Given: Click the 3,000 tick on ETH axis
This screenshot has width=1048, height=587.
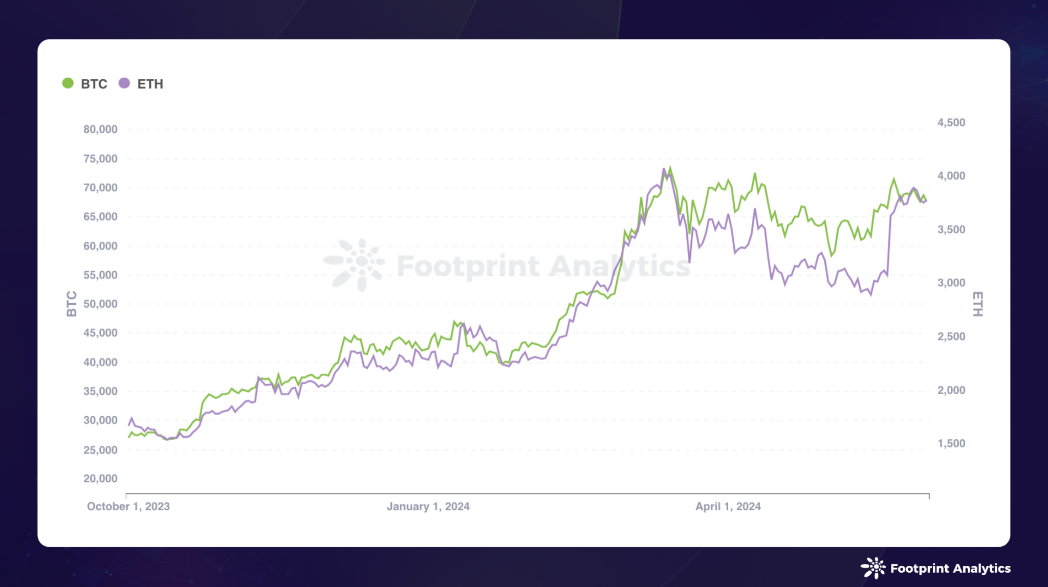Looking at the screenshot, I should [x=951, y=283].
